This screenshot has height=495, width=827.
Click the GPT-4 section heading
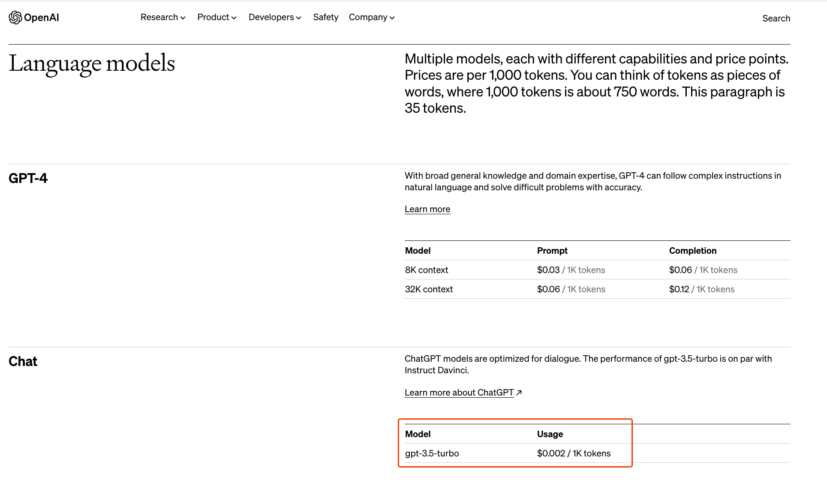[x=28, y=178]
